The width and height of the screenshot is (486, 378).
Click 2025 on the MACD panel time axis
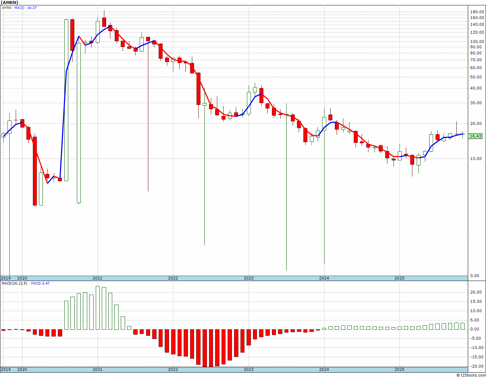pos(400,369)
